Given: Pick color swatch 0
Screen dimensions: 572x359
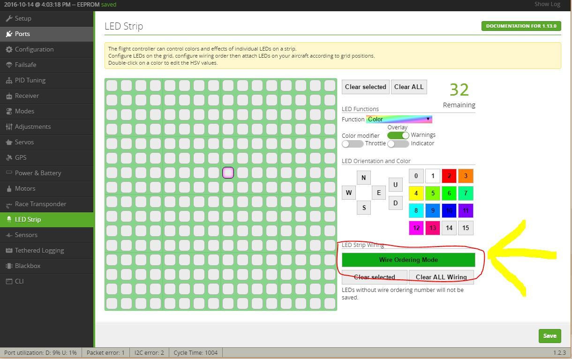Looking at the screenshot, I should 416,176.
